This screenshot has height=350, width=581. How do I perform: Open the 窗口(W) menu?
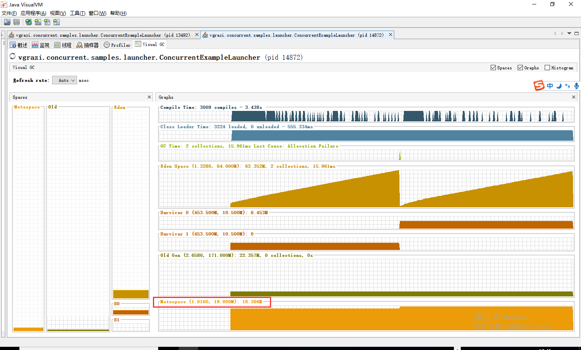[97, 13]
